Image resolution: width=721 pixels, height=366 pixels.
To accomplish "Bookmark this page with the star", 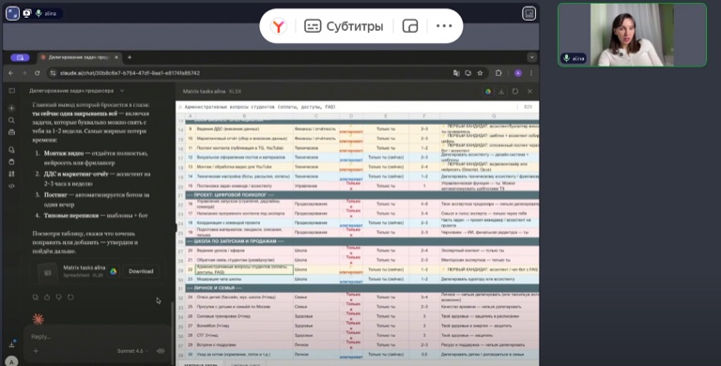I will [x=480, y=73].
